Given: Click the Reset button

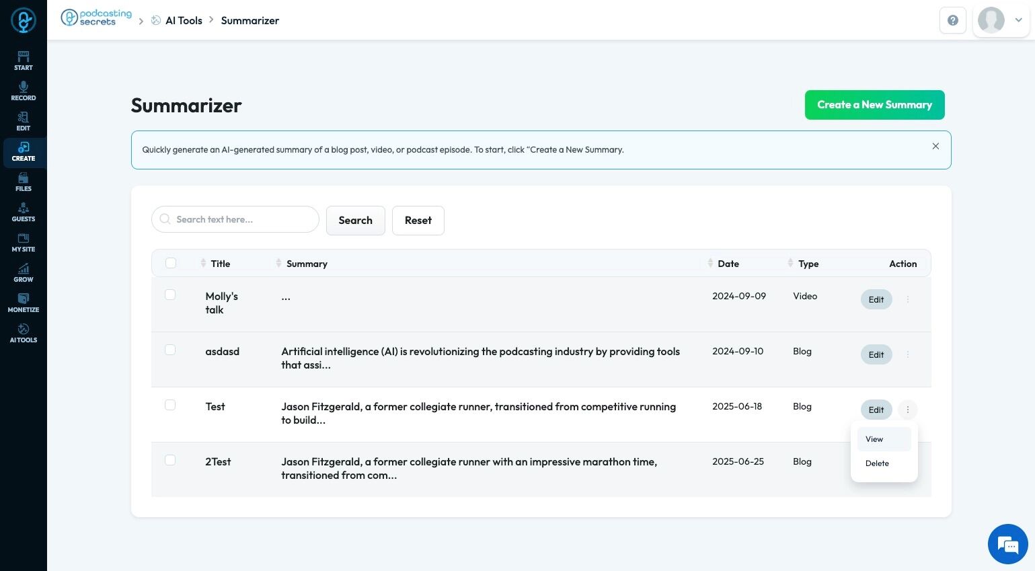Looking at the screenshot, I should pos(418,221).
